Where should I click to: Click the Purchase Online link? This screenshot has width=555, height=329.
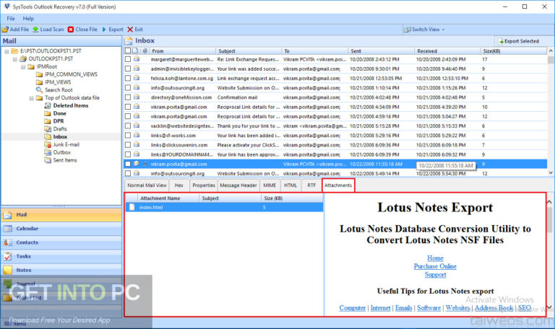(435, 266)
